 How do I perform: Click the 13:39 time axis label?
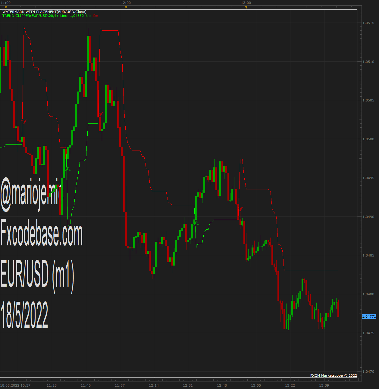pos(324,385)
